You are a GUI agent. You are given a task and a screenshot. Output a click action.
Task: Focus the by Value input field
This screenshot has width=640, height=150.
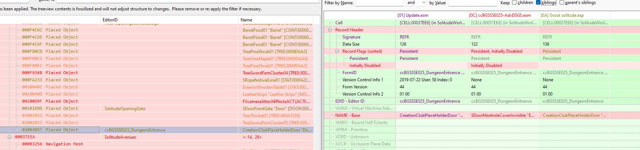[473, 3]
